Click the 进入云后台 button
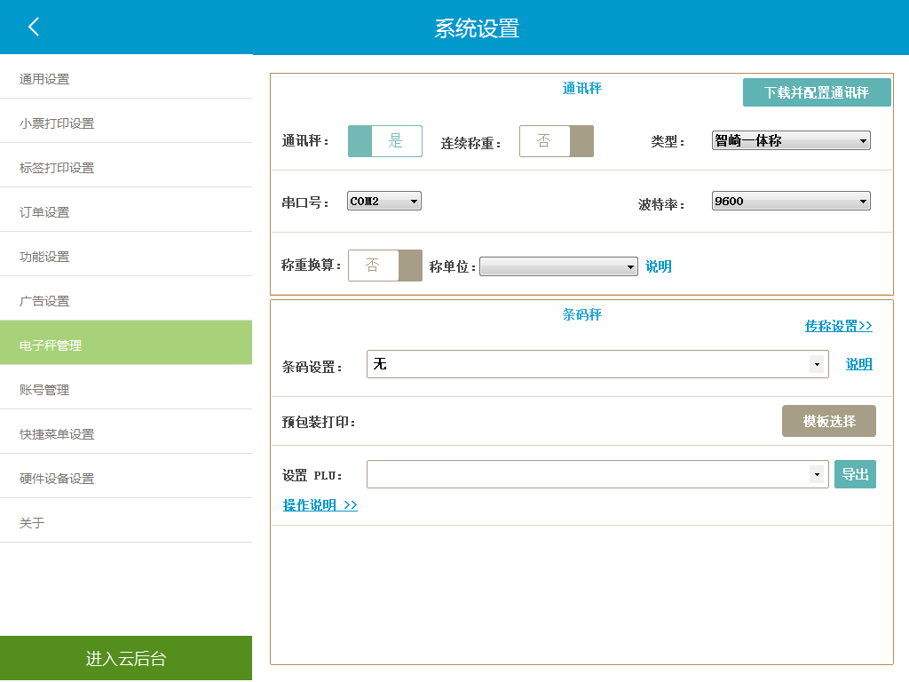 pos(125,659)
